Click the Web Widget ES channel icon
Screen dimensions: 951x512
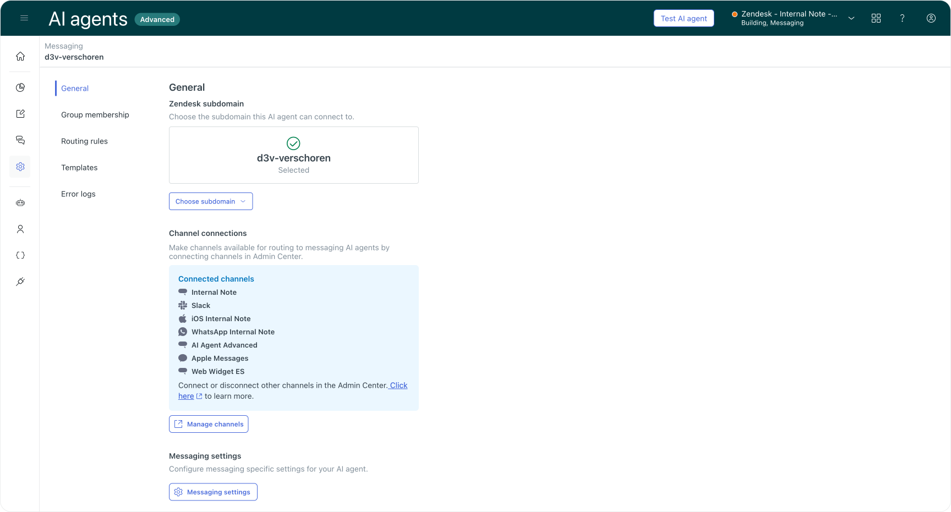coord(183,371)
